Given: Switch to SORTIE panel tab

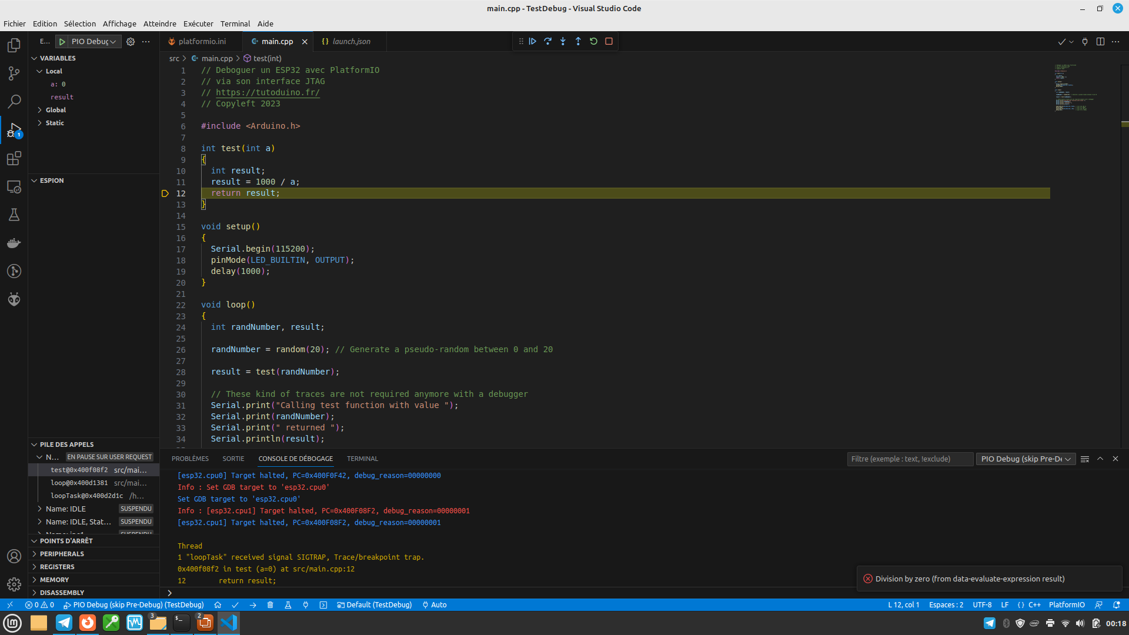Looking at the screenshot, I should [233, 459].
